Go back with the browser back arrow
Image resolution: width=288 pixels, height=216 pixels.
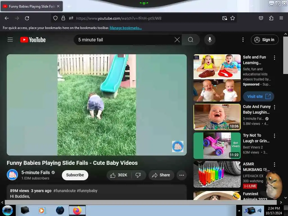[7, 18]
